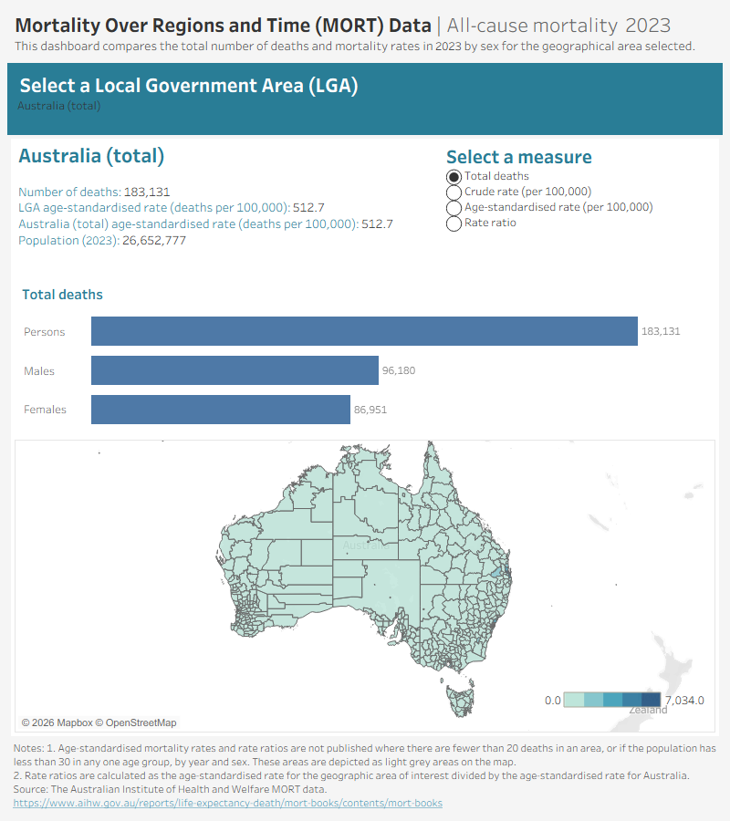Click the Females bar in Total deaths chart
This screenshot has height=821, width=730.
[221, 410]
